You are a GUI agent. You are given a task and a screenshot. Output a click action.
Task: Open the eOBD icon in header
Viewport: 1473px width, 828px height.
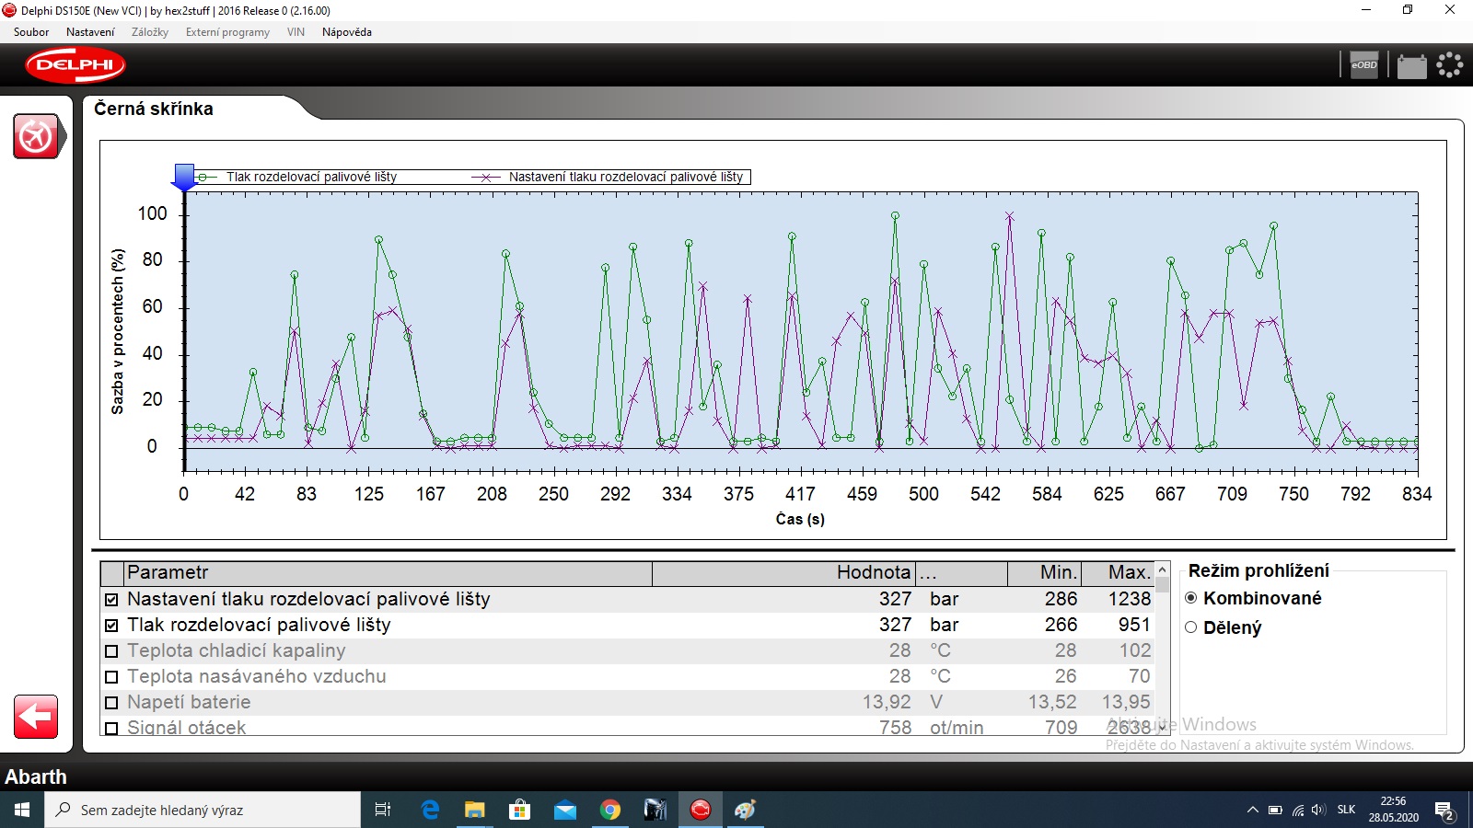[x=1363, y=65]
